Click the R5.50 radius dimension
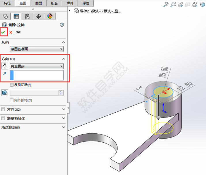Viewport: 206px width, 175px height. pyautogui.click(x=164, y=72)
